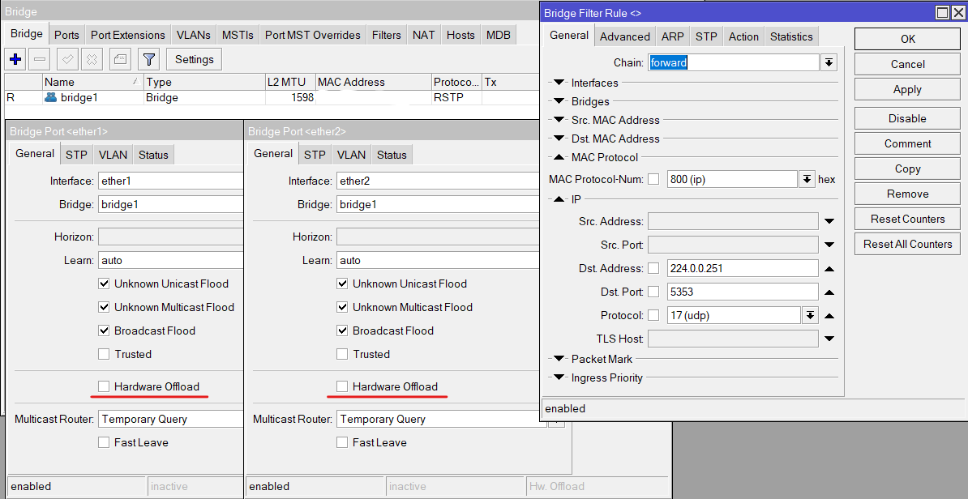Image resolution: width=968 pixels, height=499 pixels.
Task: Click the minus Remove icon in Bridge toolbar
Action: (40, 60)
